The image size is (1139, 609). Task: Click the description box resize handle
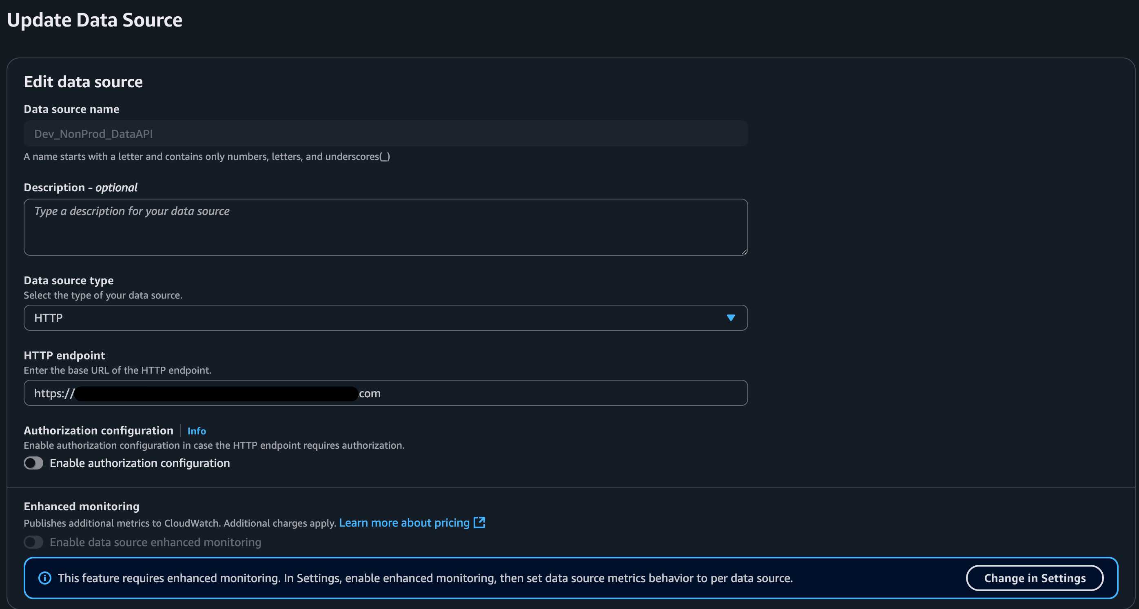pyautogui.click(x=744, y=252)
